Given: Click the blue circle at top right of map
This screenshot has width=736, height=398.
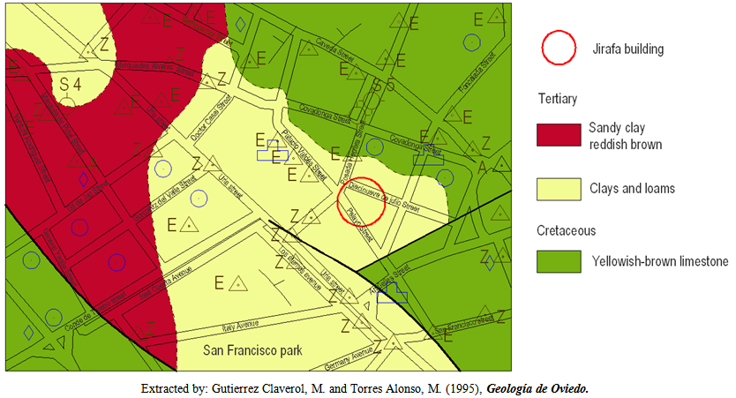Looking at the screenshot, I should pyautogui.click(x=474, y=41).
